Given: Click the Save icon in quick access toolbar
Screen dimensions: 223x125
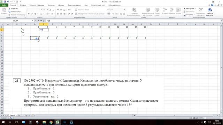Looking at the screenshot, I should [x=5, y=1].
